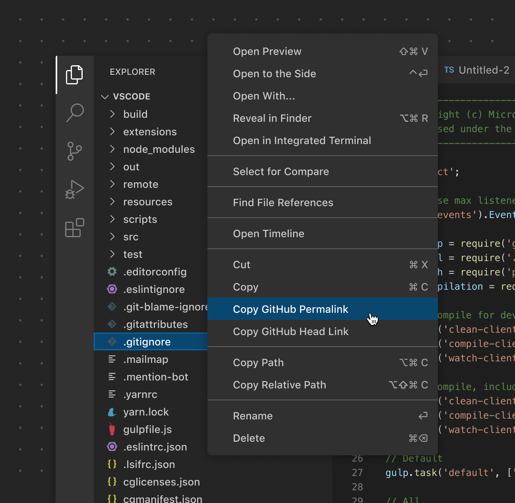Image resolution: width=515 pixels, height=503 pixels.
Task: Click the Extensions icon in the activity bar
Action: (74, 228)
